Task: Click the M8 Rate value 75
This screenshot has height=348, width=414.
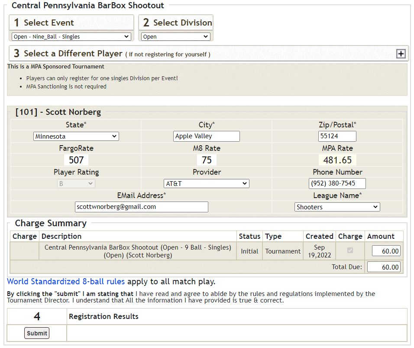Action: pos(207,160)
